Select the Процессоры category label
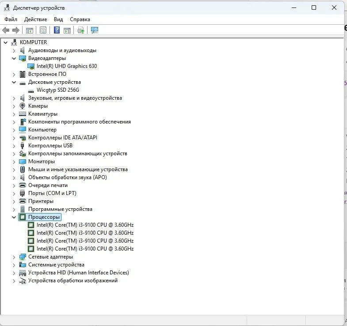347x326 pixels. 44,217
